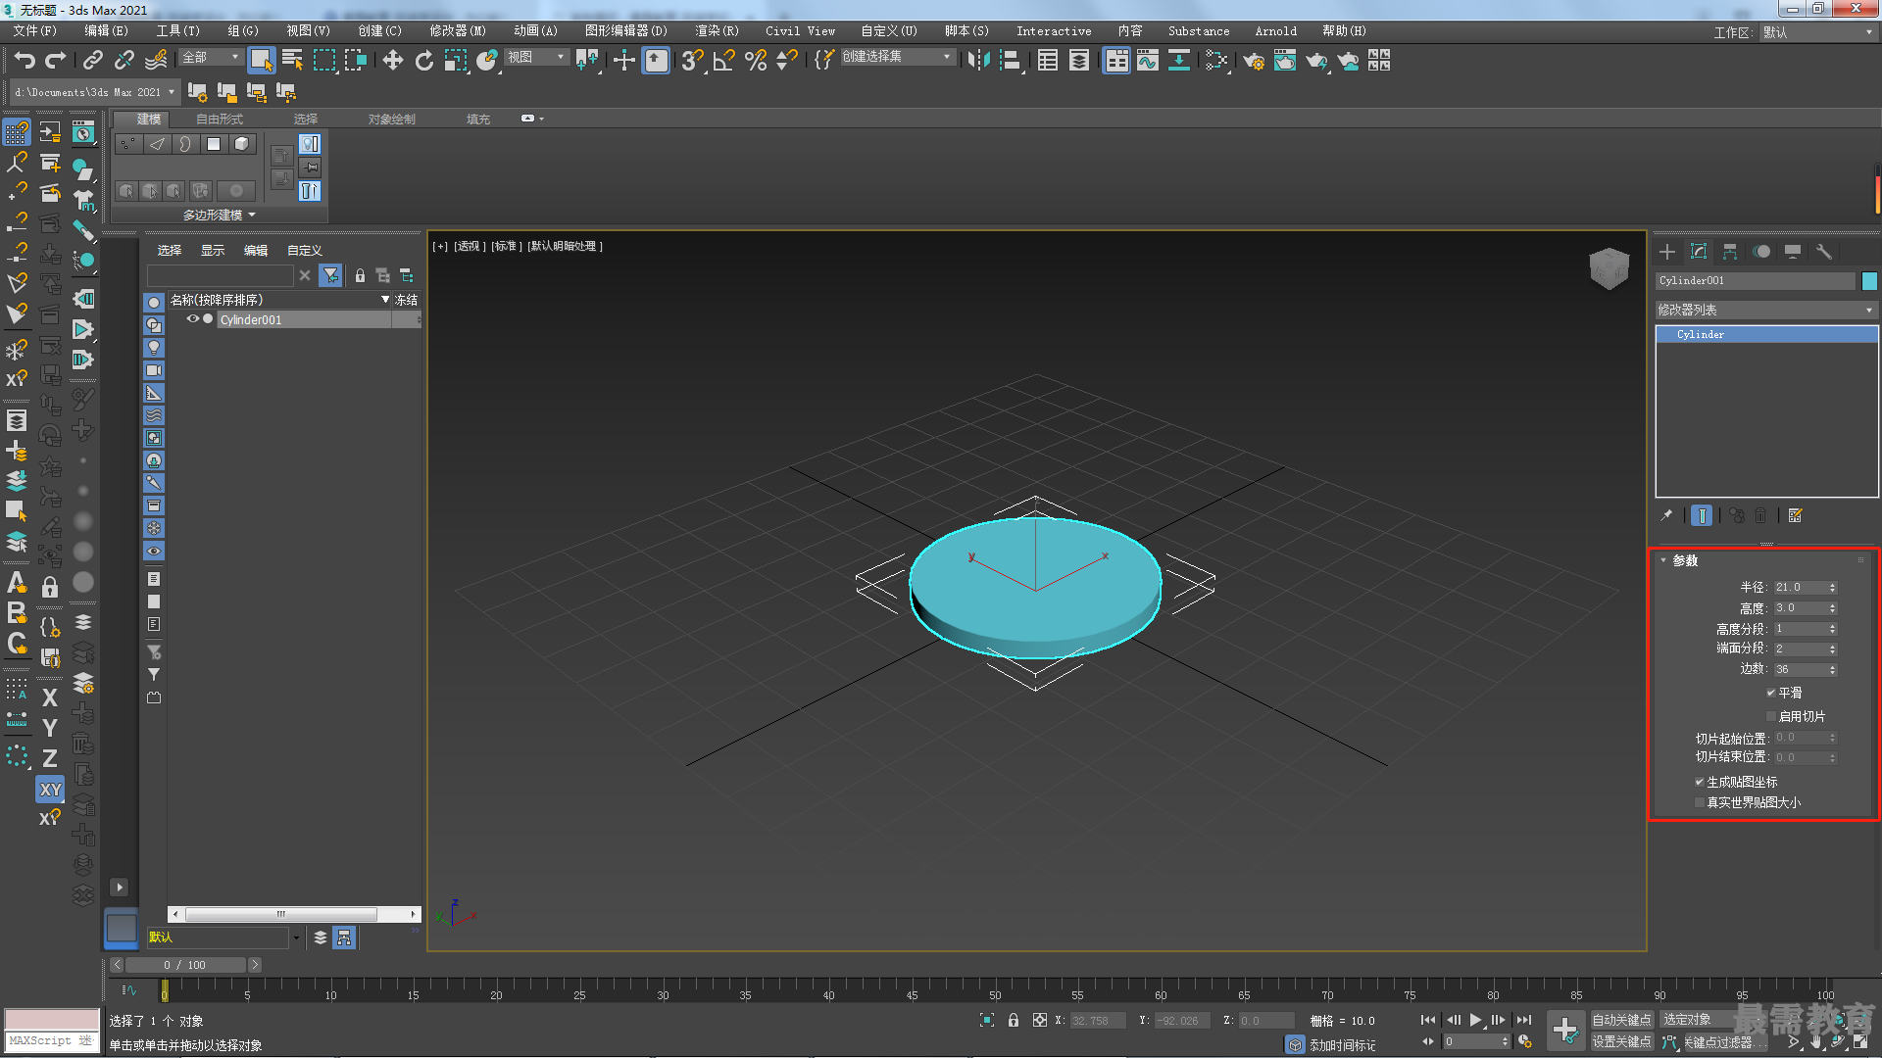Click the Mirror tool icon
Viewport: 1882px width, 1058px height.
(977, 61)
